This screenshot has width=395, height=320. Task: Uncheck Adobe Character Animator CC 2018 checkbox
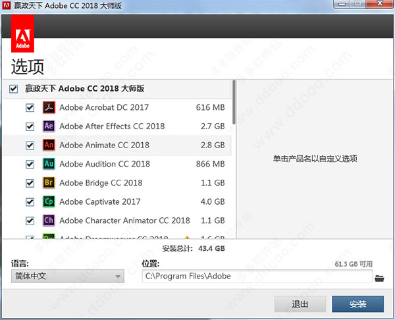30,221
